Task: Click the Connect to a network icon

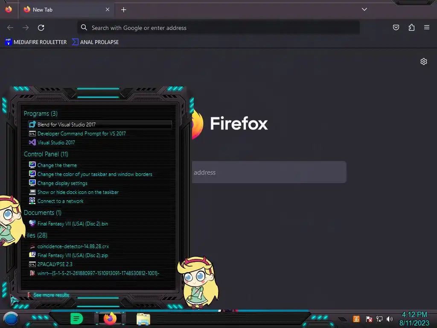Action: pyautogui.click(x=32, y=201)
